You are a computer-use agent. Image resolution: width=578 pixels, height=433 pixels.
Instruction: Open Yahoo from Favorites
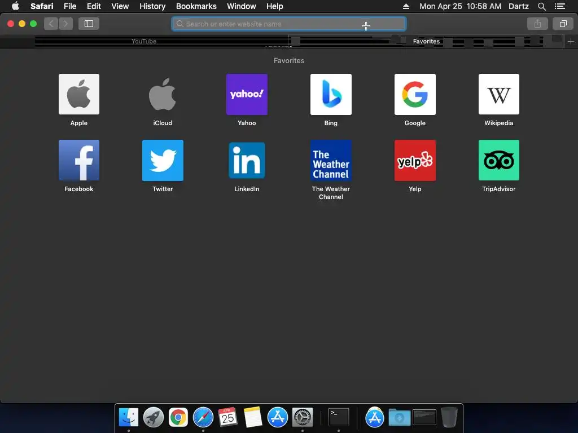click(247, 94)
